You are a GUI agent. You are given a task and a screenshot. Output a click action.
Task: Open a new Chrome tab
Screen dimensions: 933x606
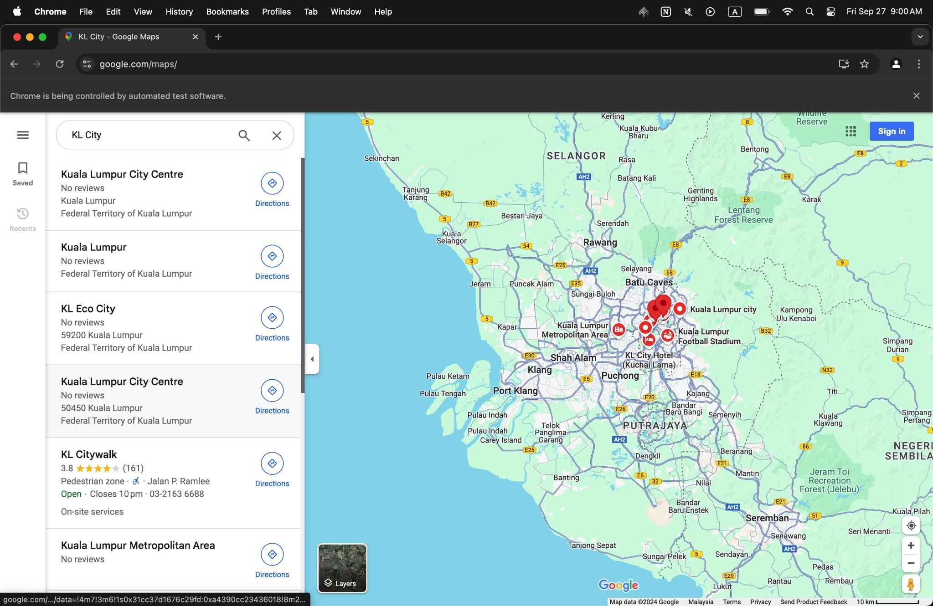(x=218, y=37)
